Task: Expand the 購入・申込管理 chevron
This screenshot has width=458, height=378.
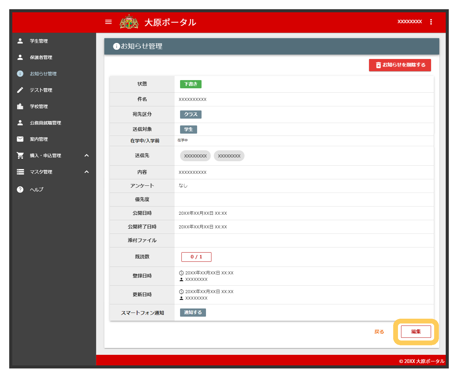Action: coord(87,155)
